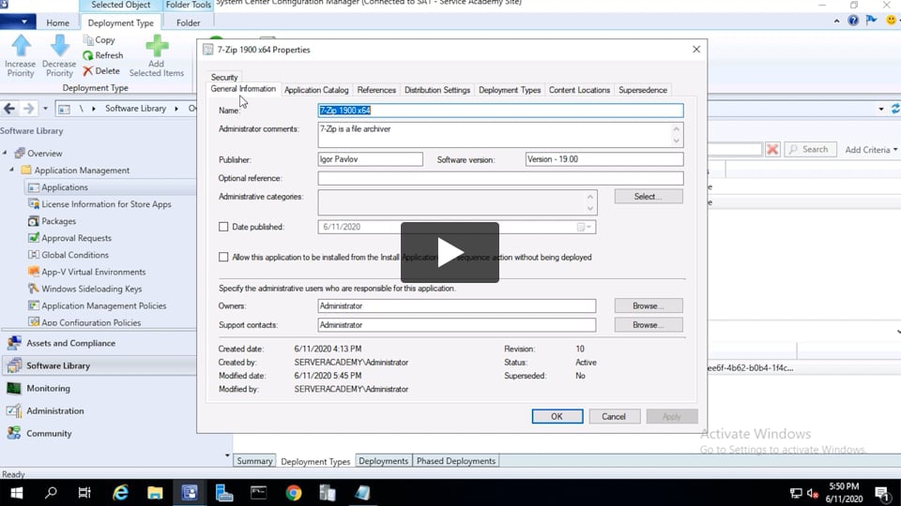
Task: Click the Delete icon in the ribbon
Action: 88,71
